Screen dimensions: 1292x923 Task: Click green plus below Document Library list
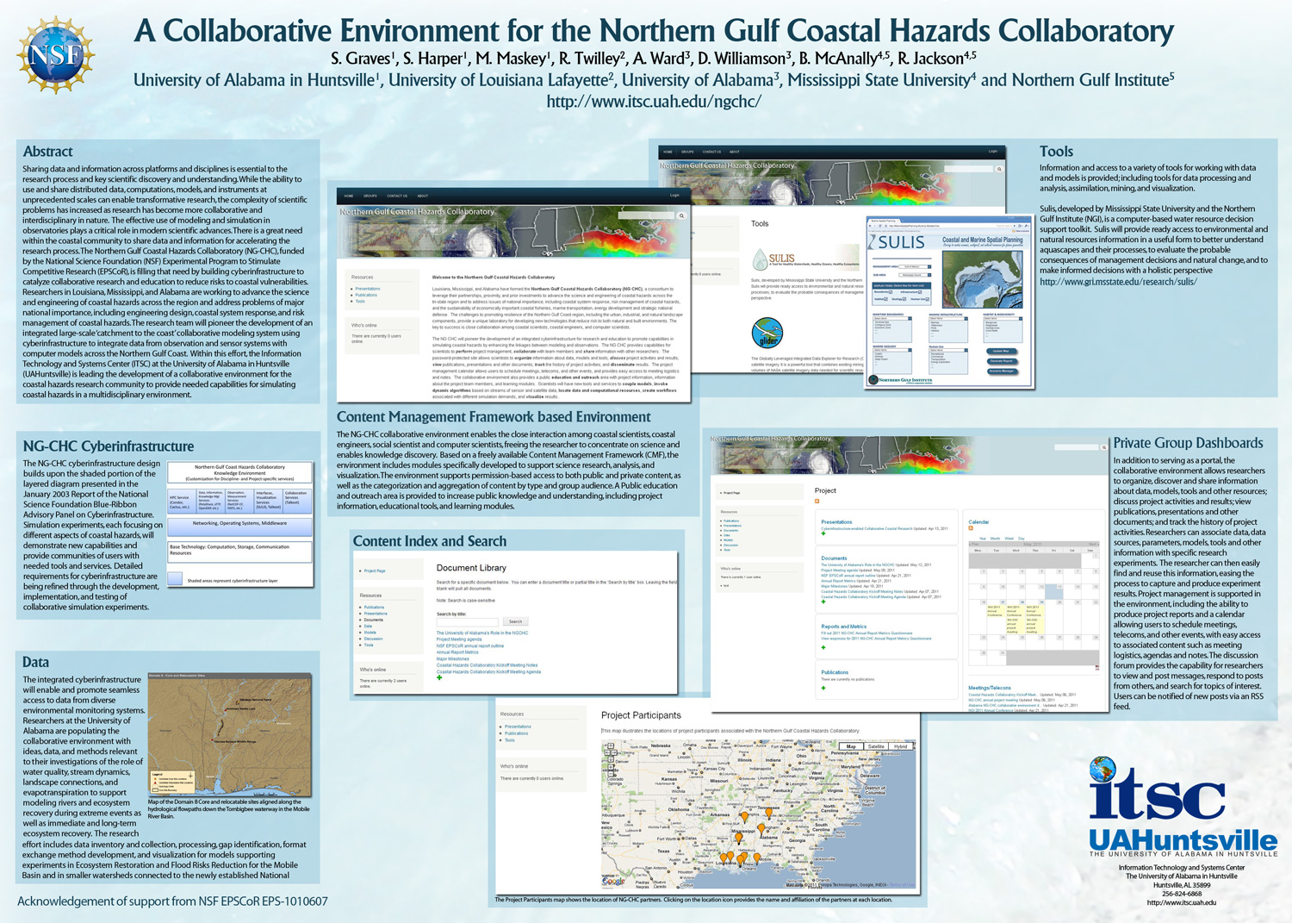coord(439,677)
